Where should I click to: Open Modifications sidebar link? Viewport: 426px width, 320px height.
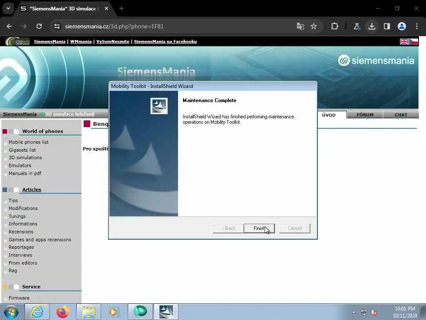point(23,208)
